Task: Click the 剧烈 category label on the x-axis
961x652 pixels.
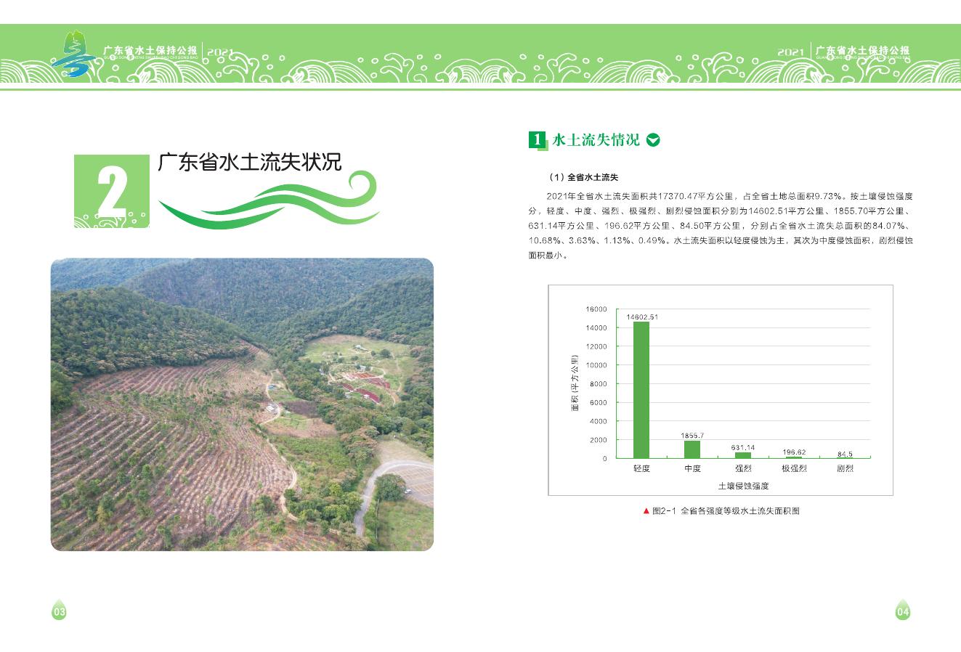Action: coord(845,469)
